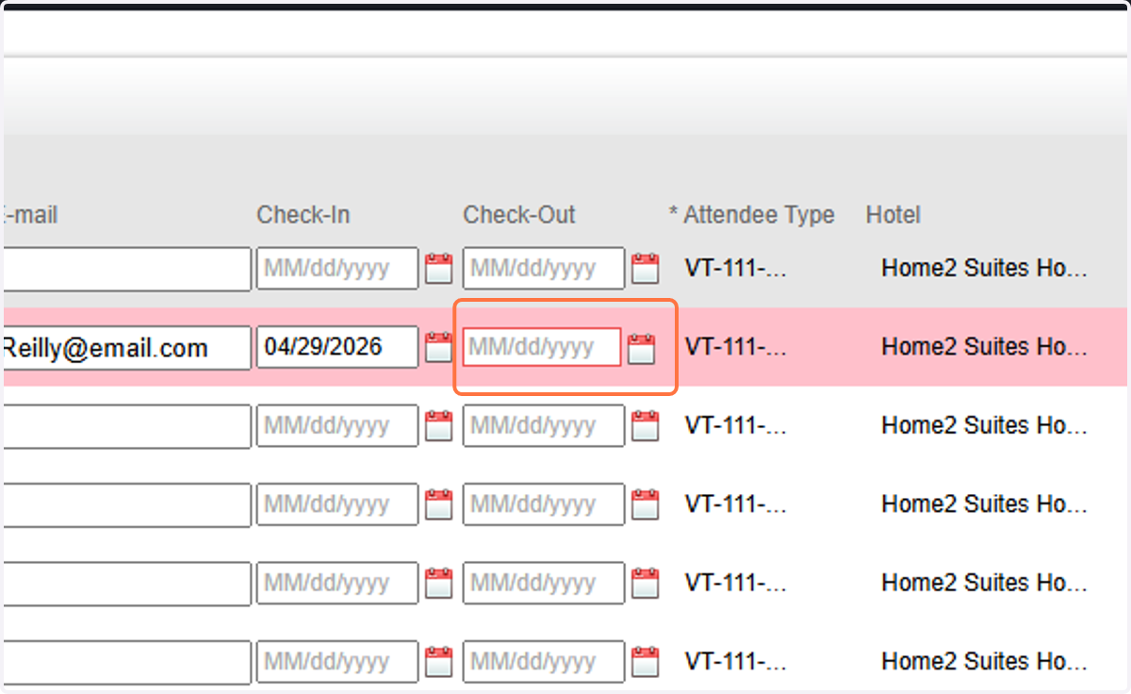This screenshot has width=1131, height=694.
Task: Click the empty E-mail field in the fourth row
Action: click(x=127, y=504)
